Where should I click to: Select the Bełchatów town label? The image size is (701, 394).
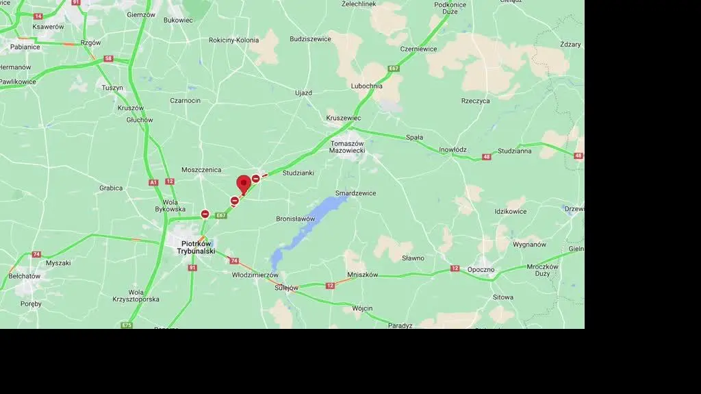coord(24,275)
